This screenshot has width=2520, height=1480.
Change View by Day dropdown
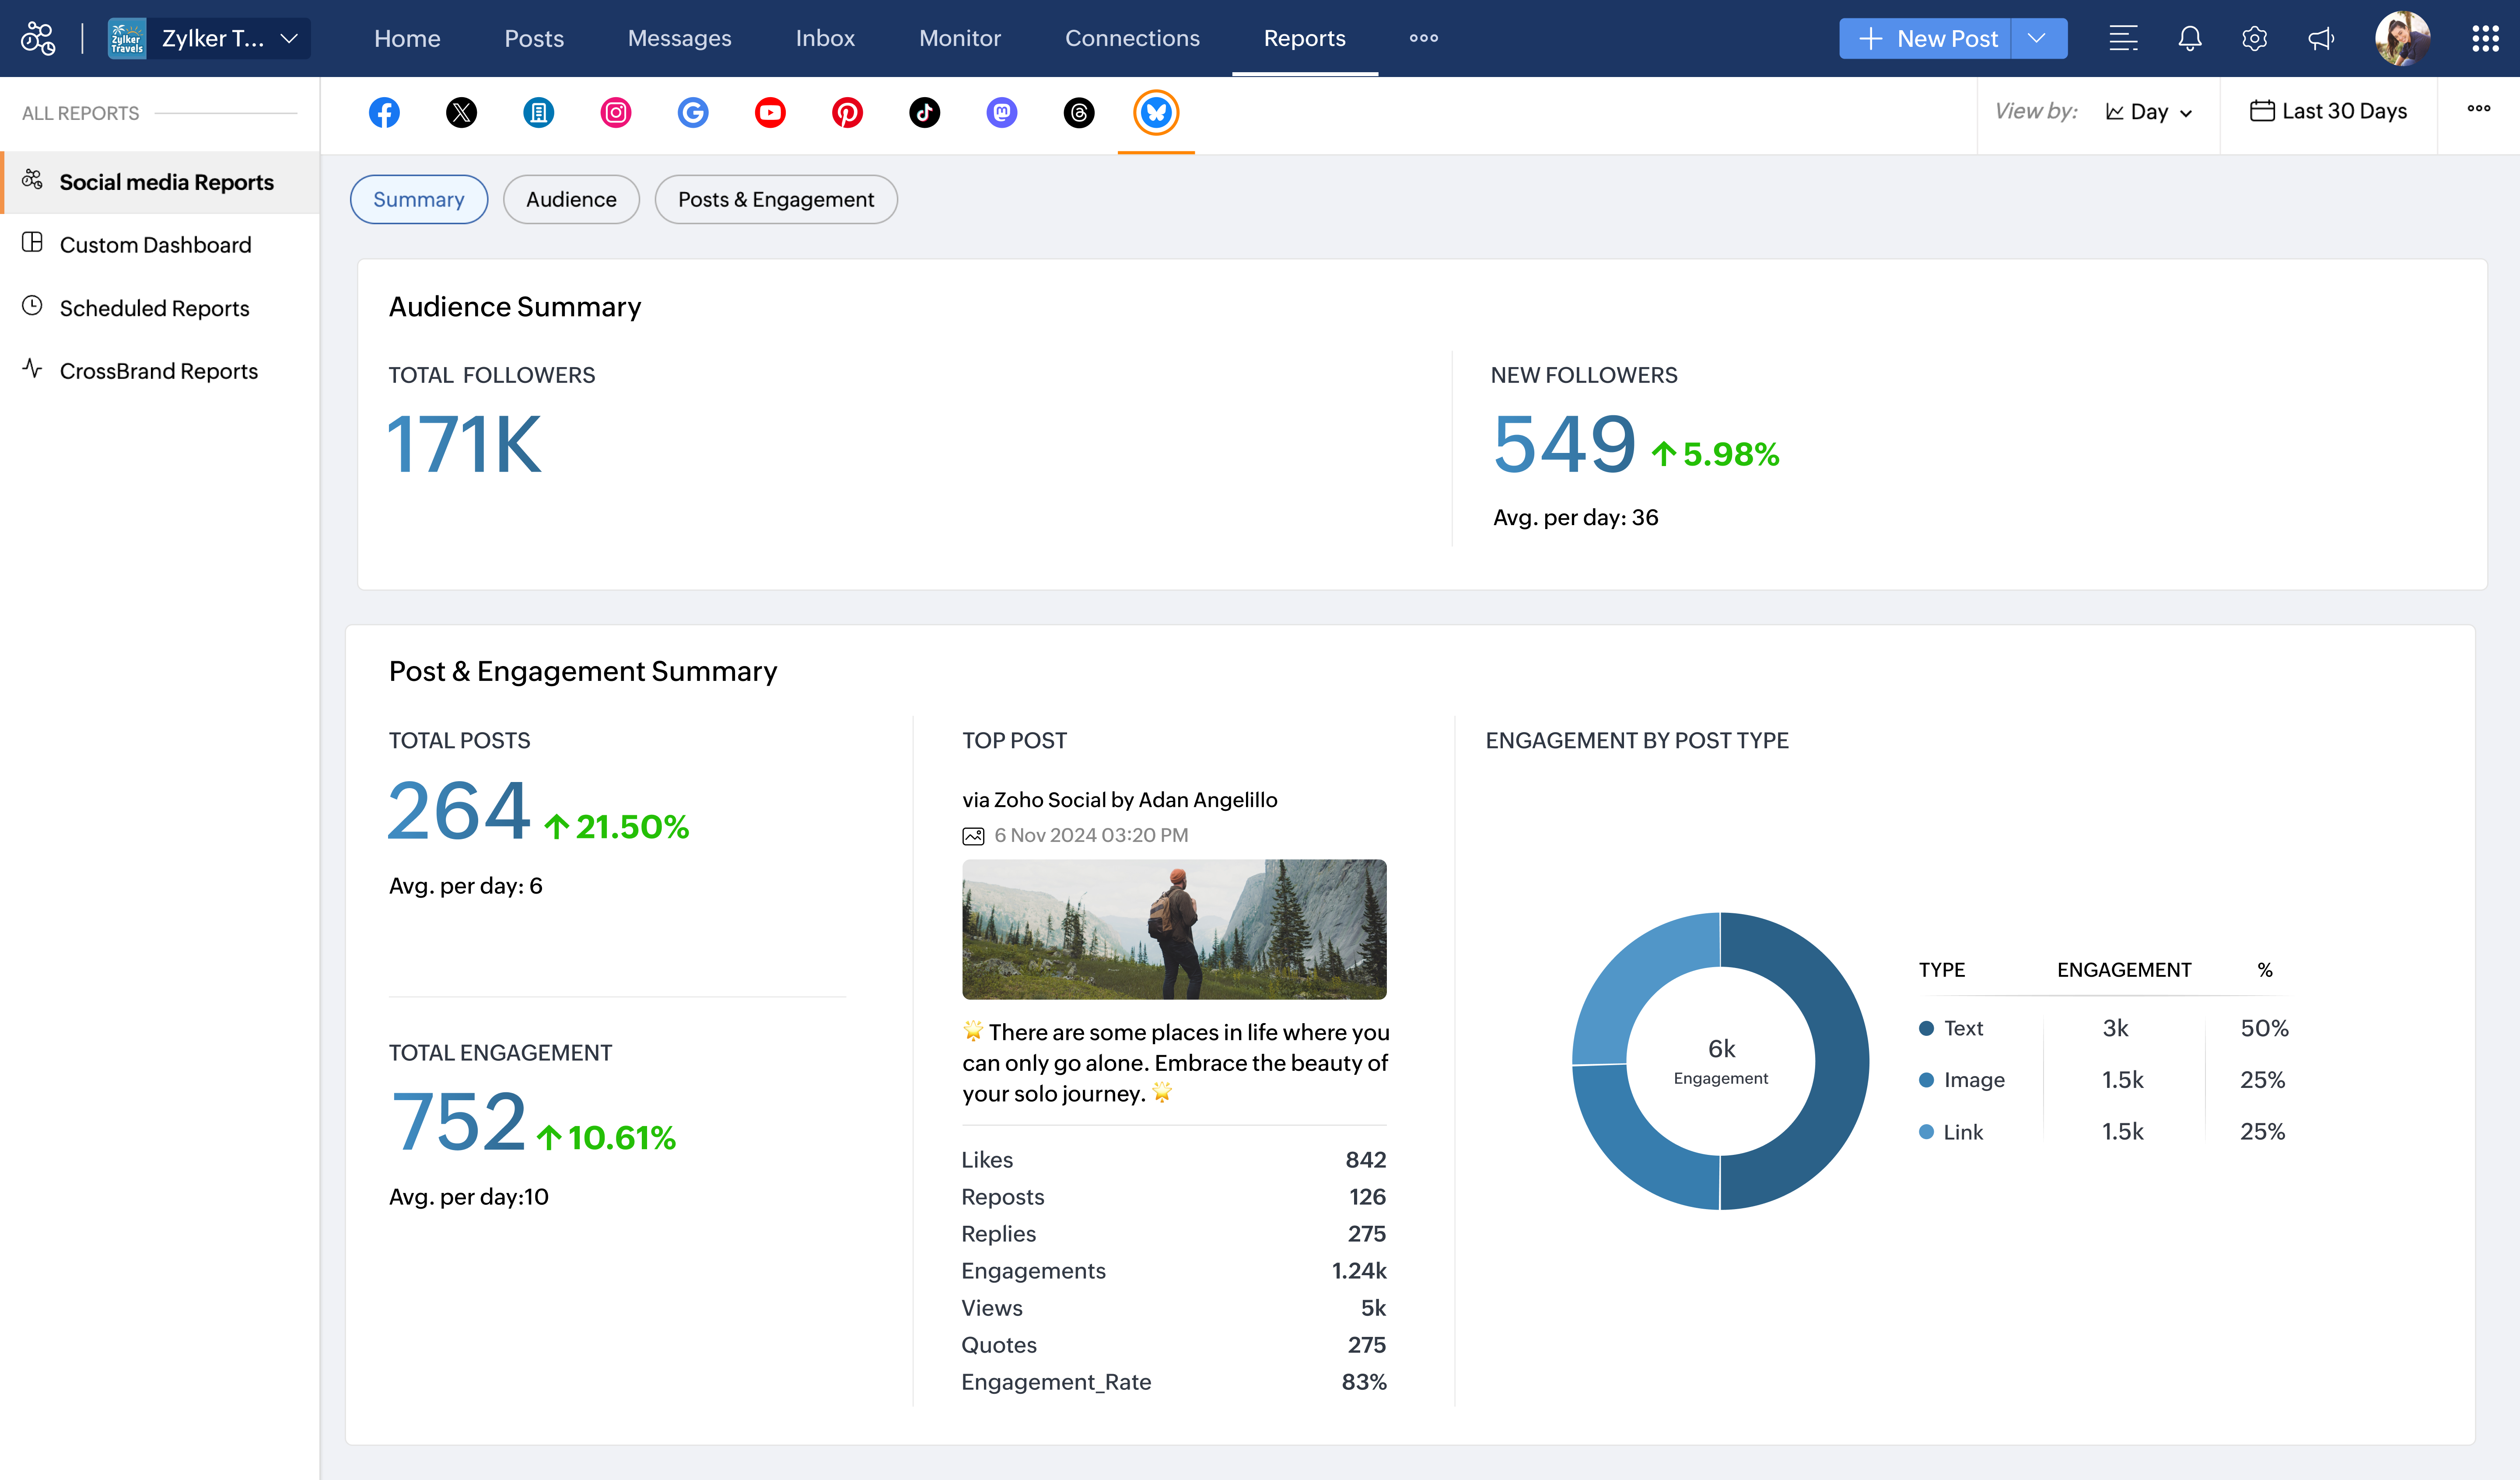[x=2148, y=112]
